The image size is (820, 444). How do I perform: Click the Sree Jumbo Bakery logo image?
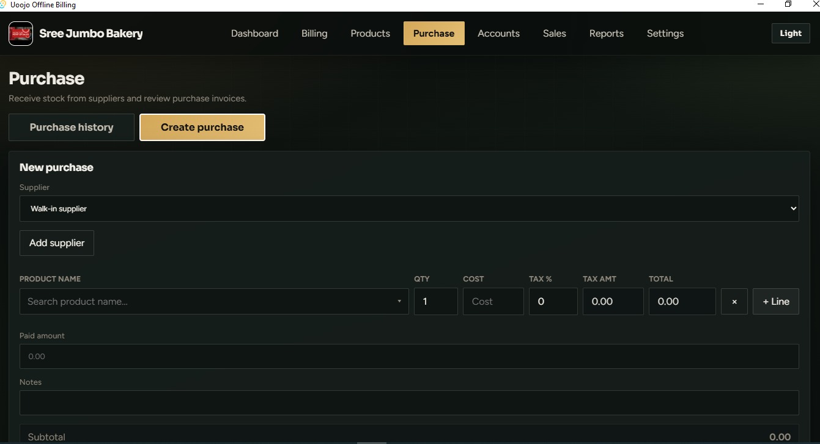coord(21,34)
